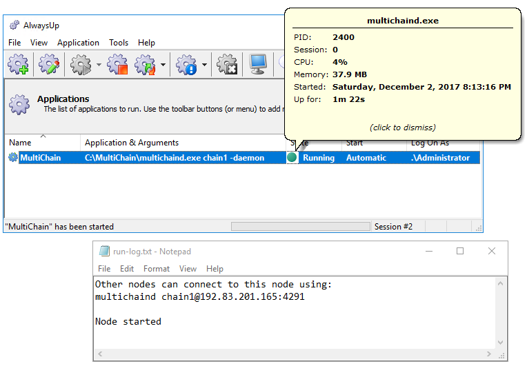Open AlwaysUp Help menu
Image resolution: width=527 pixels, height=366 pixels.
pos(146,43)
